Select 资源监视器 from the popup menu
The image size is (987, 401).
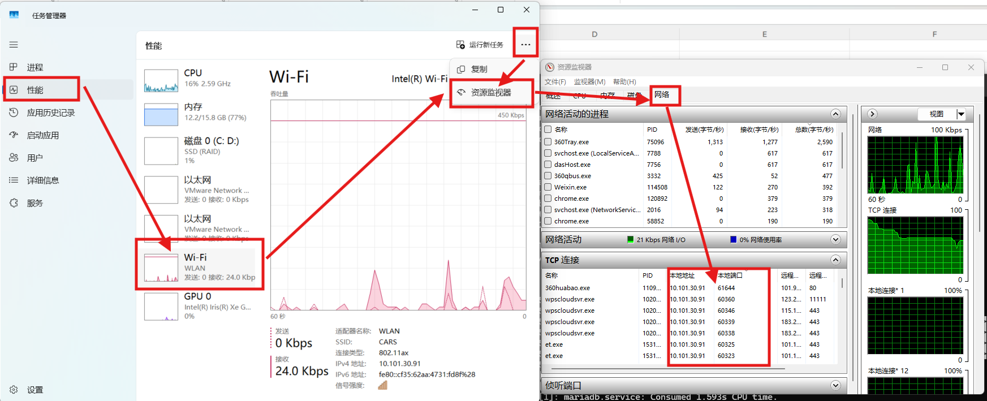pos(490,92)
